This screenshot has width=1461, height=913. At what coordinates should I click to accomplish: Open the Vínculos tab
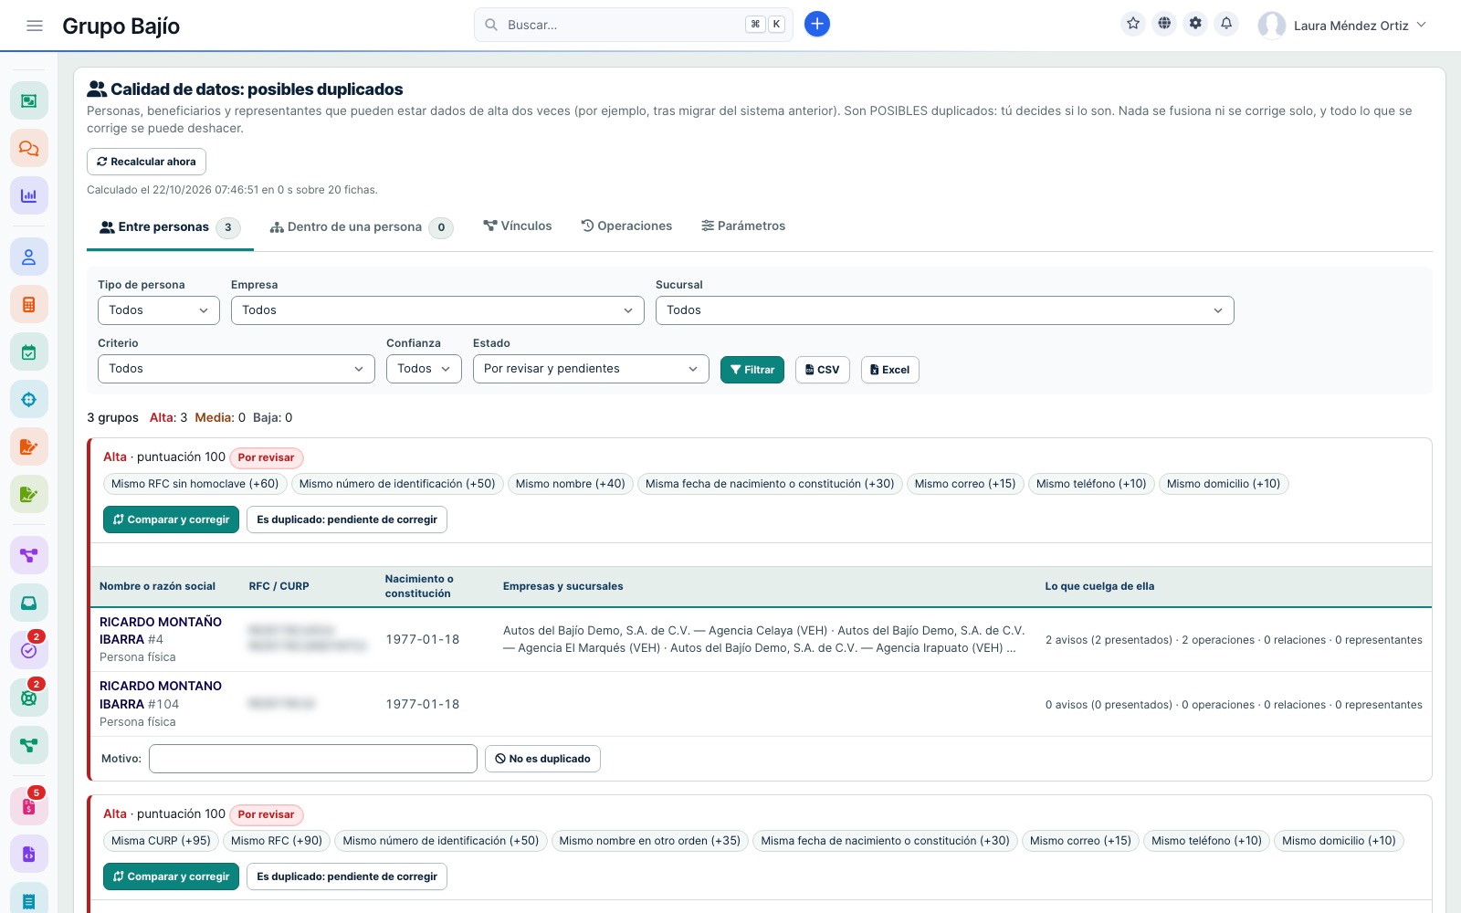coord(518,226)
